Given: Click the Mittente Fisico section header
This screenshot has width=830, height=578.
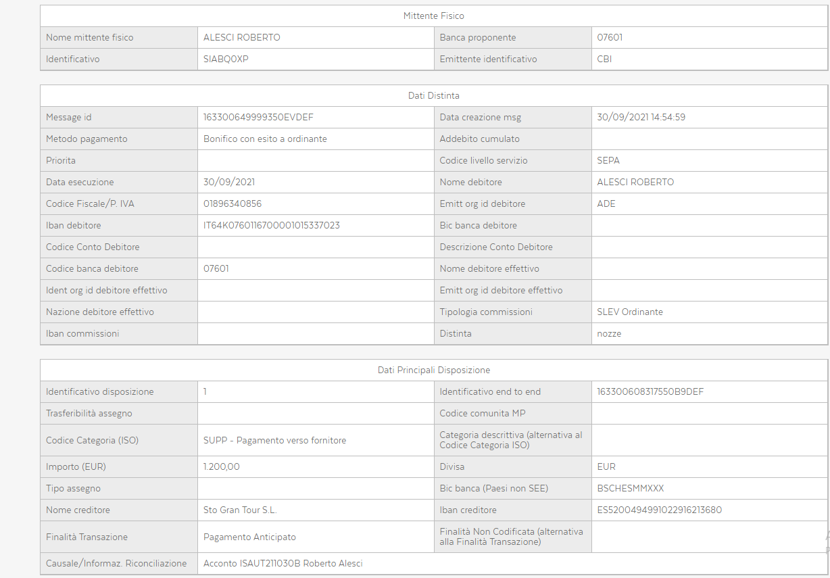Looking at the screenshot, I should [x=433, y=16].
